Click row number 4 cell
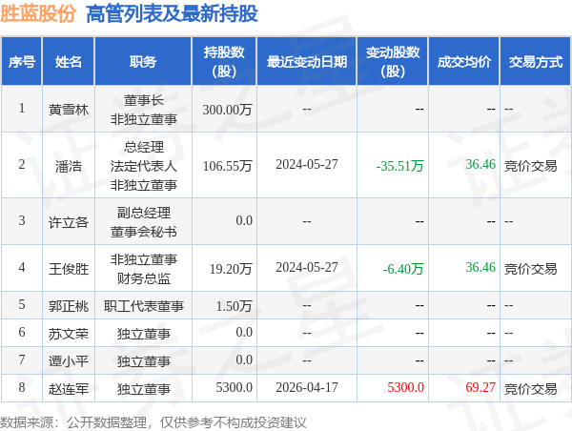Screen dimensions: 572x431 click(x=22, y=268)
